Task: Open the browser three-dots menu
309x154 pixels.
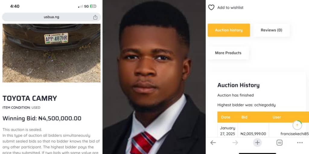Action: point(300,143)
